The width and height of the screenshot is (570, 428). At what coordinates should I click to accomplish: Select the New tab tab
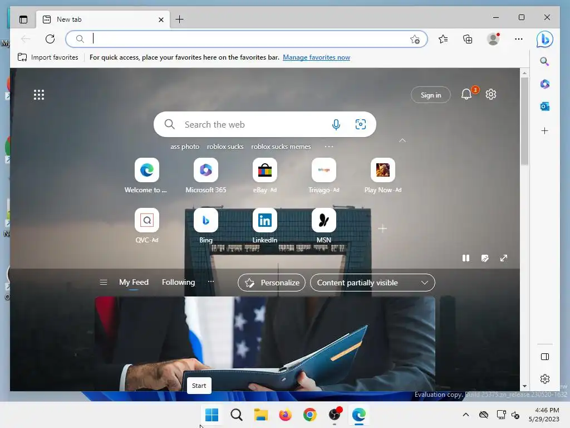point(103,20)
